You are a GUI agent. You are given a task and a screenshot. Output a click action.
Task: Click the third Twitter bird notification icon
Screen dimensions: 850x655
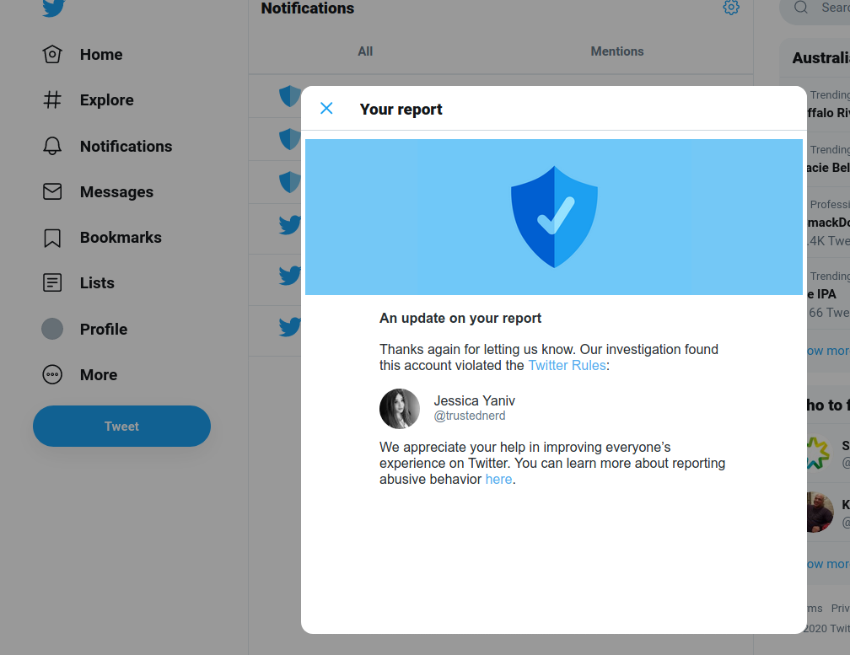coord(289,327)
